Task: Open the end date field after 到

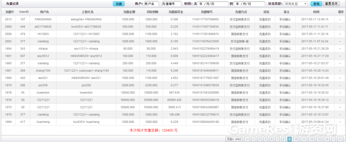Action: 249,4
